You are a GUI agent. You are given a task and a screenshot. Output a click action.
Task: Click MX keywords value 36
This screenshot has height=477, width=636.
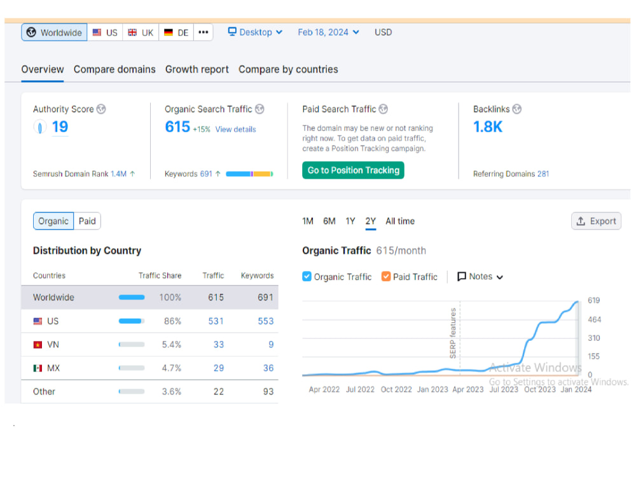268,368
